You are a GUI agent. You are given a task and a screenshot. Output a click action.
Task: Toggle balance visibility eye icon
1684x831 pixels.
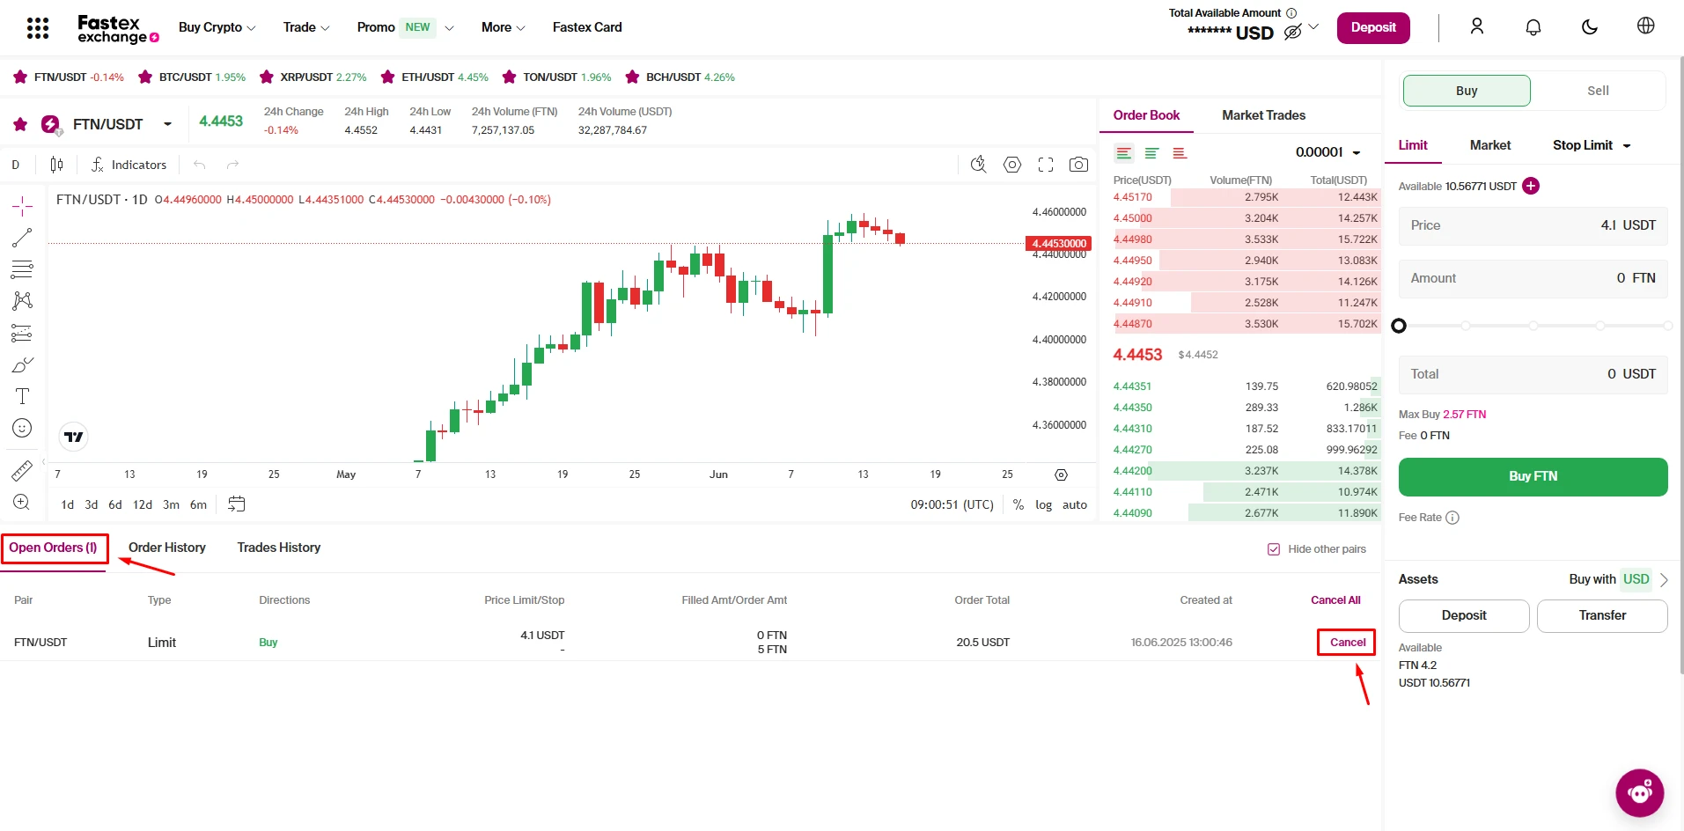click(x=1292, y=33)
